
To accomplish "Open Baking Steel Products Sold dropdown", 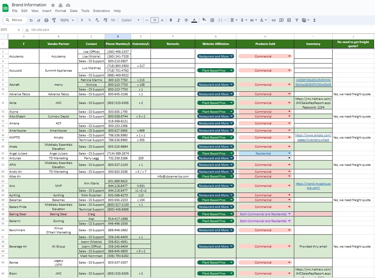I will click(265, 214).
